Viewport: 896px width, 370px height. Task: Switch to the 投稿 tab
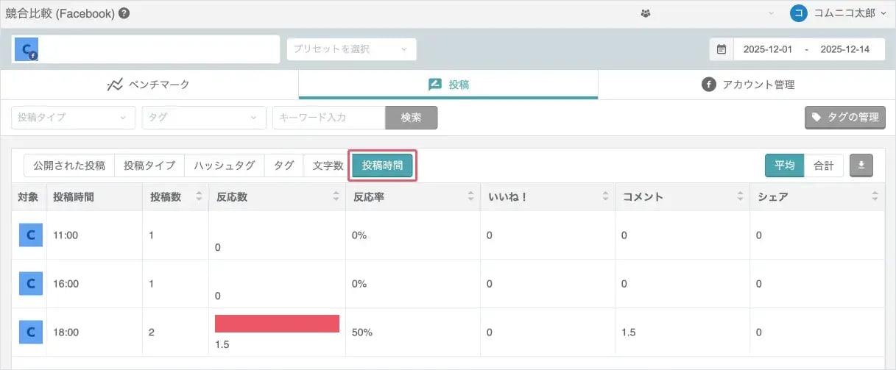click(448, 85)
